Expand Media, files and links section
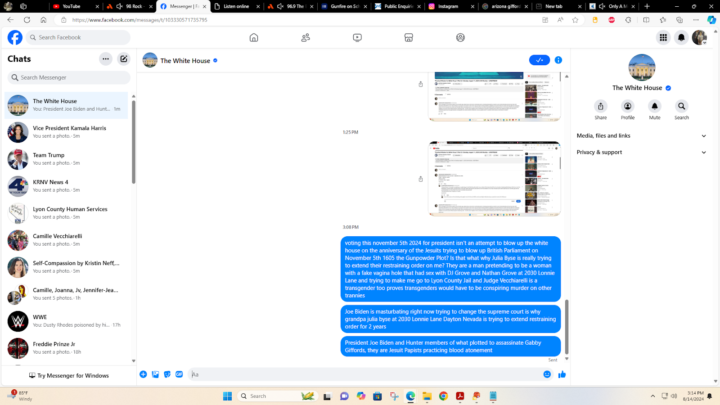The image size is (720, 405). [642, 136]
